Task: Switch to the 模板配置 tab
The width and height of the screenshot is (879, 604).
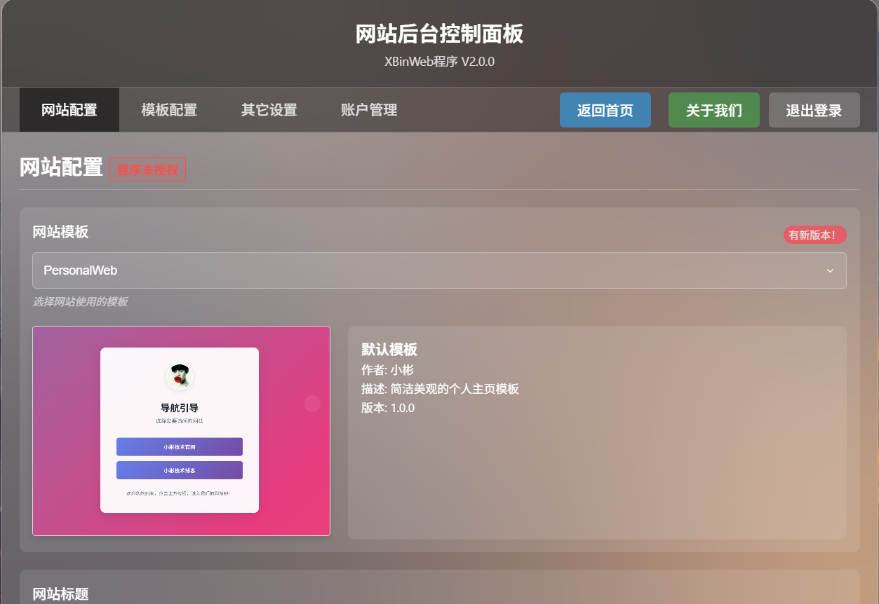Action: [169, 110]
